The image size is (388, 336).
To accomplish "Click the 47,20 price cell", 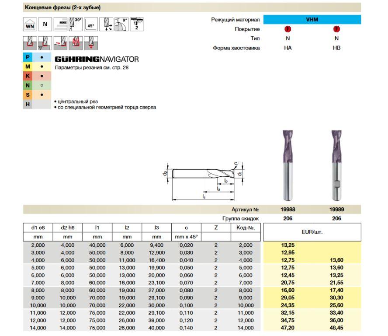I will (288, 327).
